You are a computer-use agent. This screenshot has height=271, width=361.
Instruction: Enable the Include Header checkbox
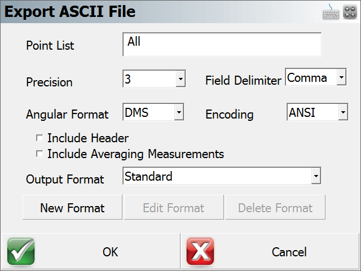pyautogui.click(x=39, y=138)
